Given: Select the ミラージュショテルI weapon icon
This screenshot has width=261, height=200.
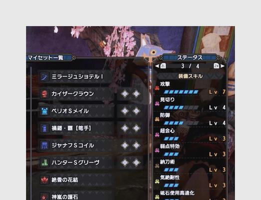Looking at the screenshot, I should (x=44, y=76).
